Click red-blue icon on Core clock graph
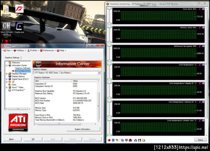The width and height of the screenshot is (210, 151). [x=201, y=9]
